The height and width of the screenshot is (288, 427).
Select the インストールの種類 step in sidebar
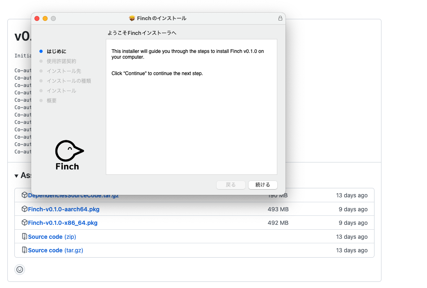69,81
